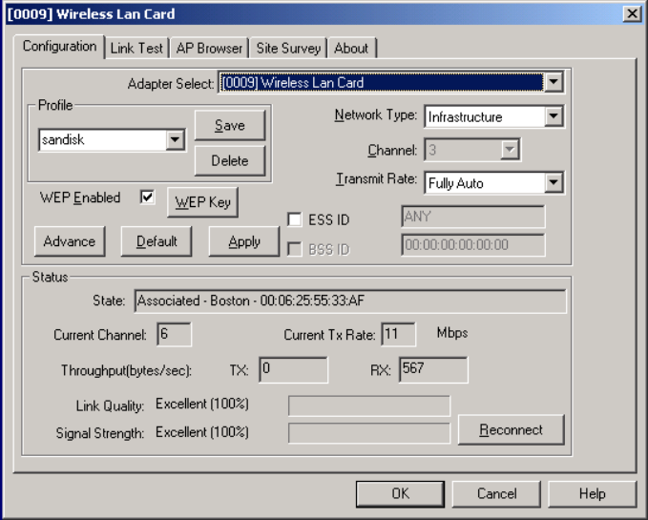Click inside the State status field
The image size is (648, 520).
(349, 302)
